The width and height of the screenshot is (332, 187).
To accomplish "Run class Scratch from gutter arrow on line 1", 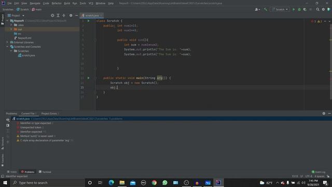I will pyautogui.click(x=89, y=21).
